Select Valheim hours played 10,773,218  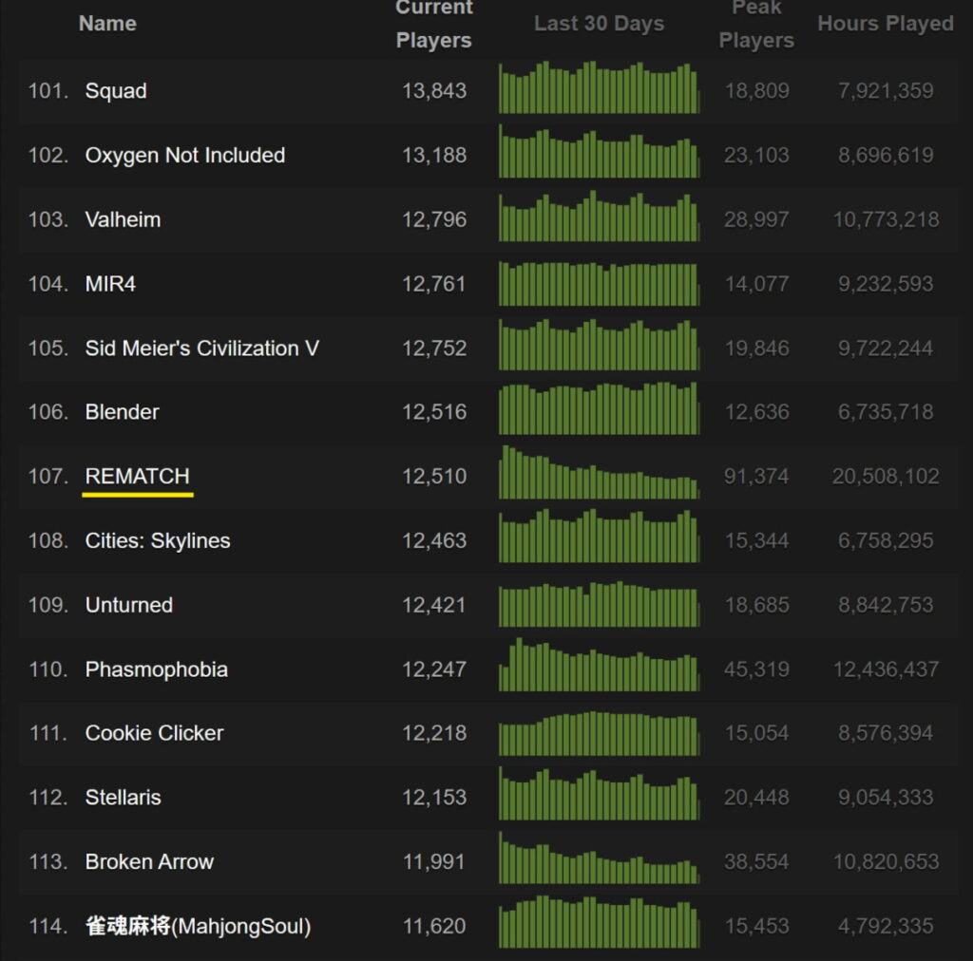(x=886, y=219)
